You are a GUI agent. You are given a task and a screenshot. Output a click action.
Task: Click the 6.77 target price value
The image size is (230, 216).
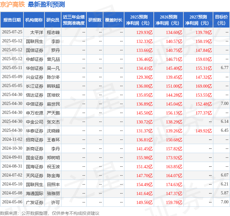point(224,68)
